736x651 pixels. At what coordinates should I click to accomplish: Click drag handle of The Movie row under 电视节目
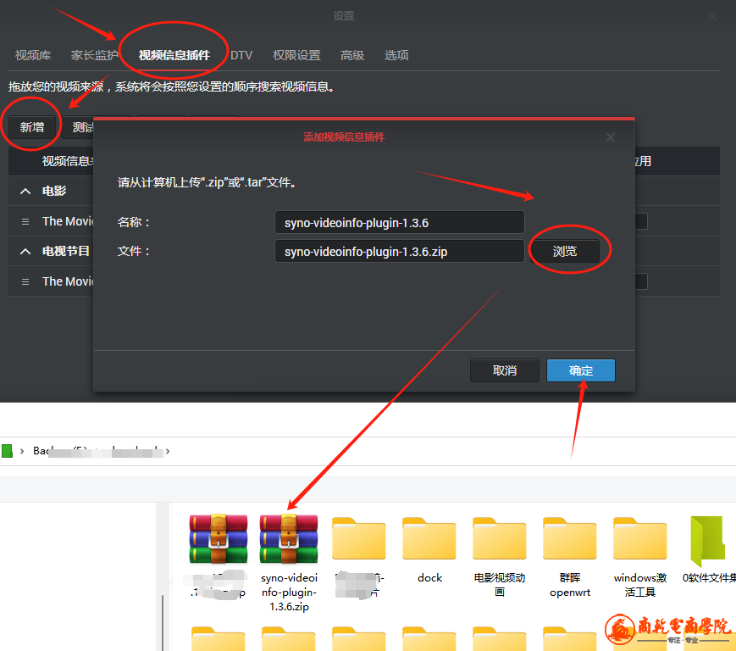[x=25, y=281]
